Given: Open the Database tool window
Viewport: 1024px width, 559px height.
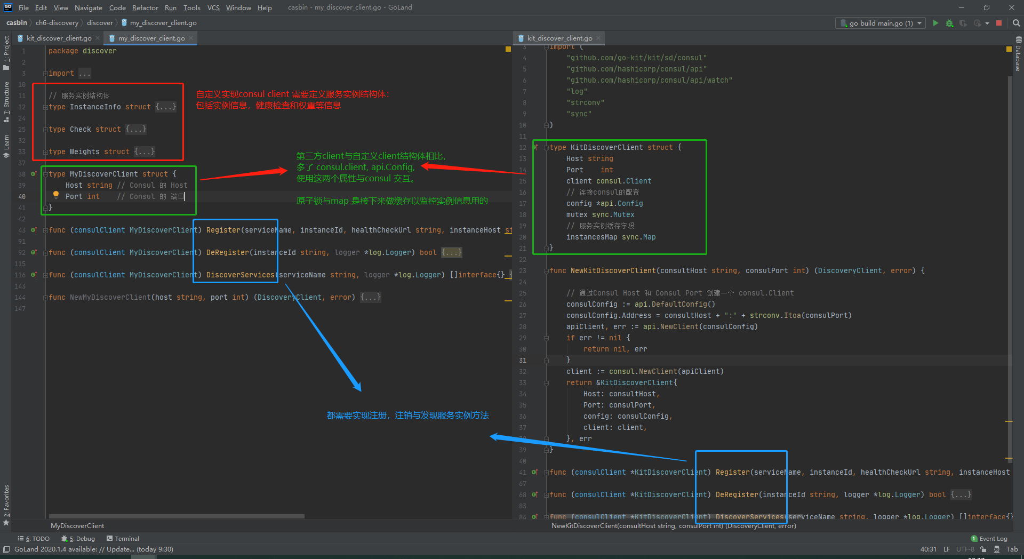Looking at the screenshot, I should pos(1018,54).
